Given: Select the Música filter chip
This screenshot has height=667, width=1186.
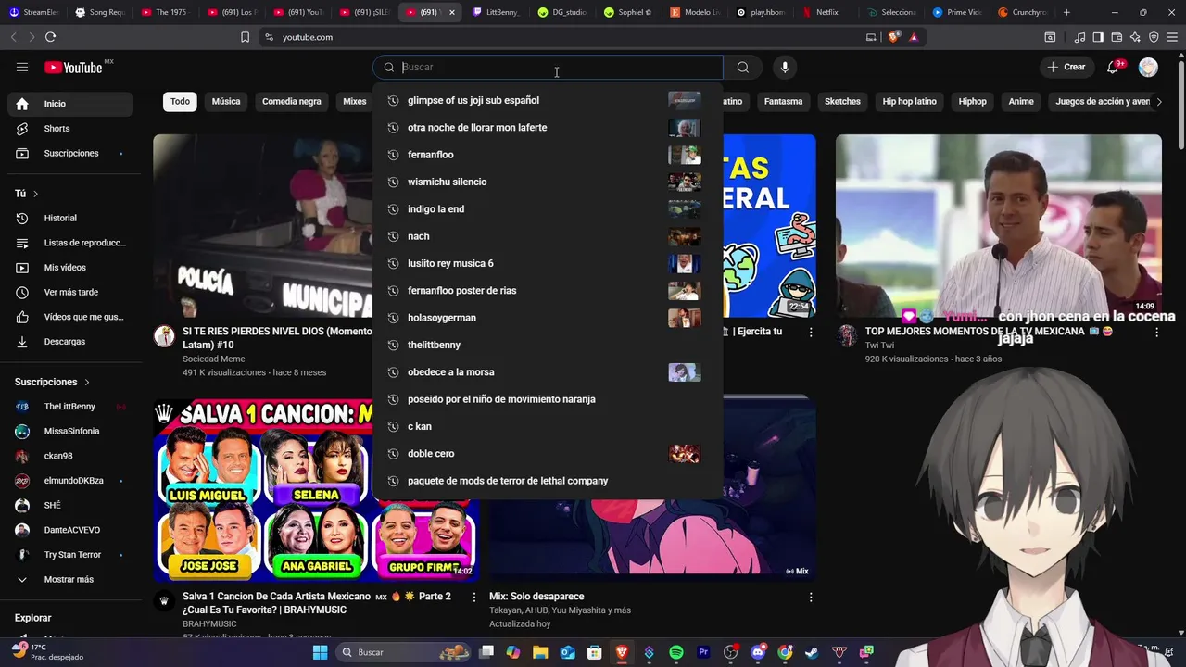Looking at the screenshot, I should (226, 102).
